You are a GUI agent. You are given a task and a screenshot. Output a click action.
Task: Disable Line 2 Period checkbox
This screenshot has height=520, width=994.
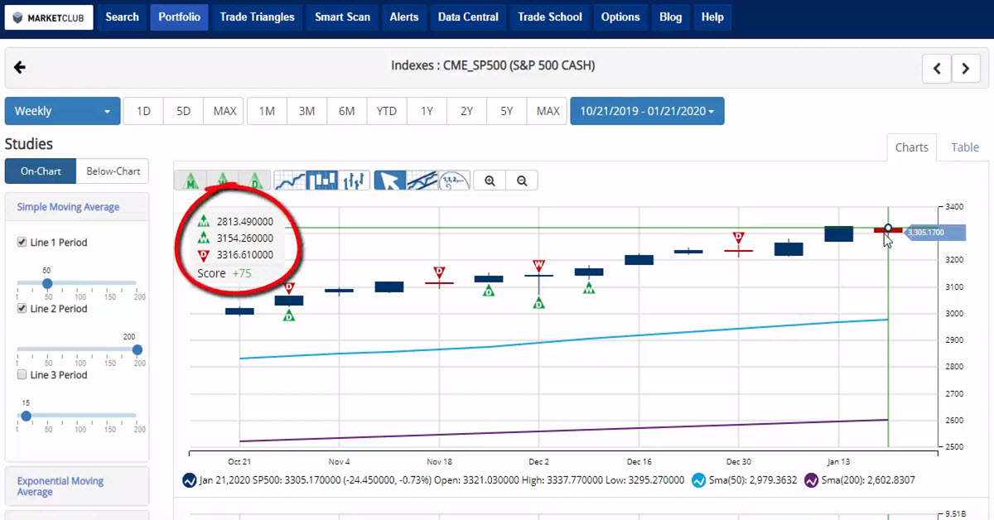click(22, 309)
